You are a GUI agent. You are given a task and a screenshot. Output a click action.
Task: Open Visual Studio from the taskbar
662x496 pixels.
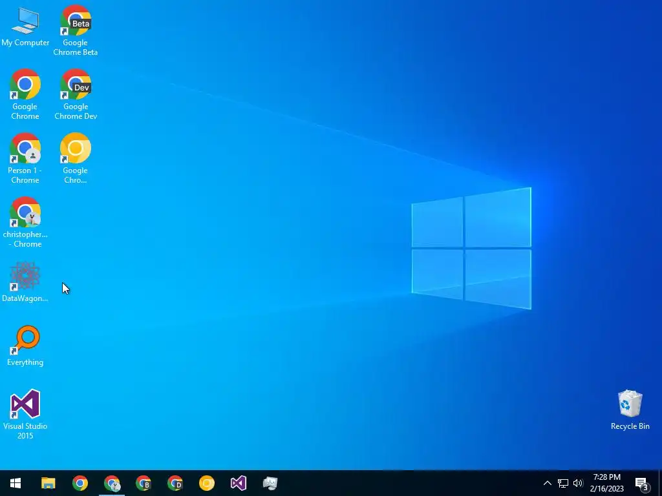239,483
